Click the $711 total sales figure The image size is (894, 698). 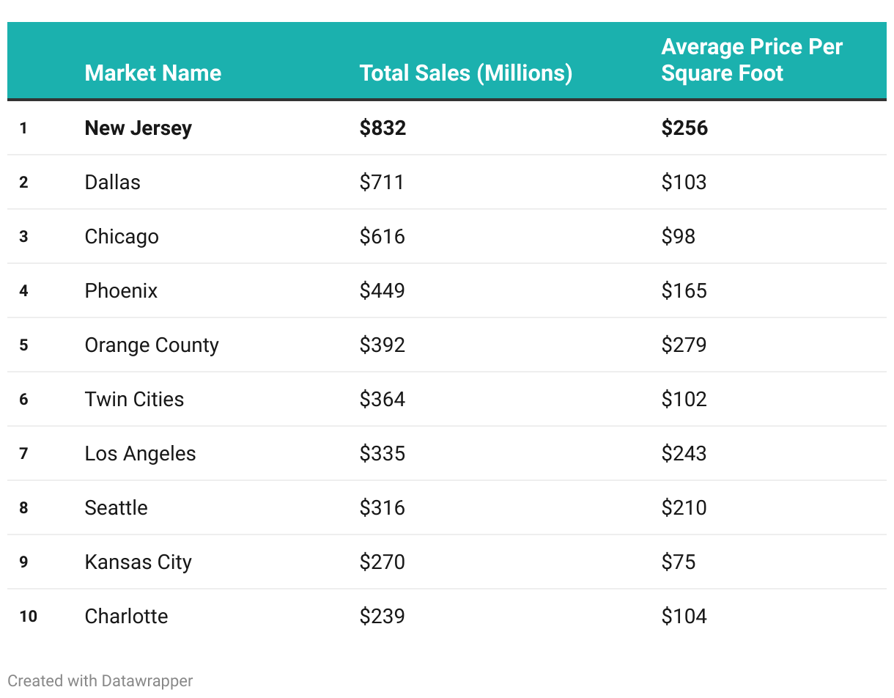point(382,182)
